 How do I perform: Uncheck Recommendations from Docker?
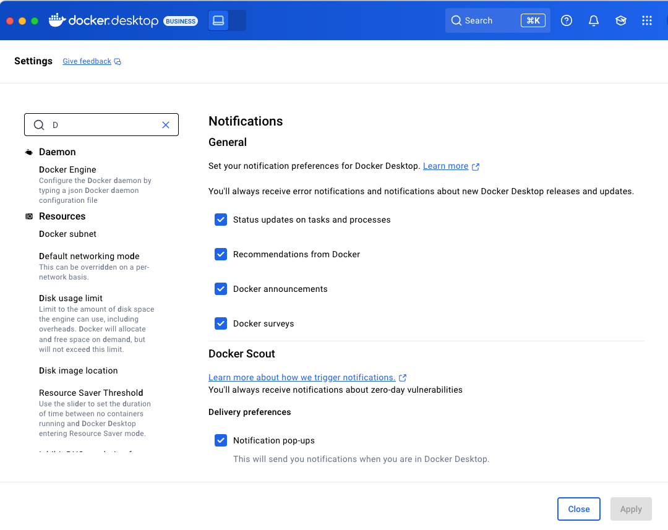(x=221, y=254)
